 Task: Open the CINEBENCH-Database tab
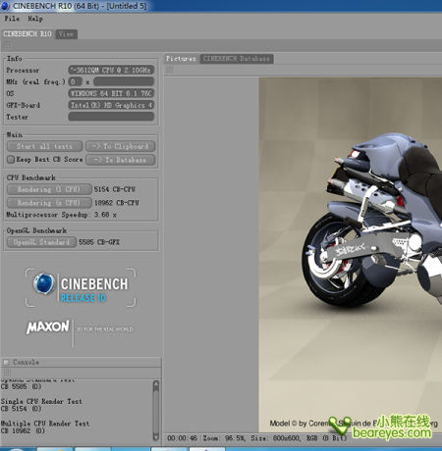237,59
